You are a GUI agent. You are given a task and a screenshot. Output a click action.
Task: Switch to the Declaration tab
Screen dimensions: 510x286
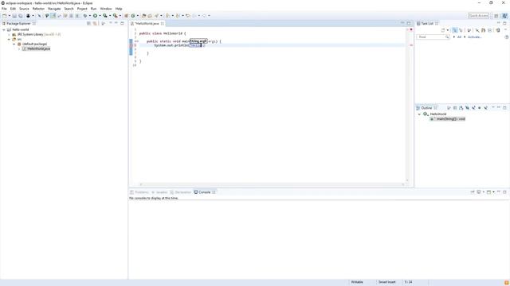click(181, 192)
